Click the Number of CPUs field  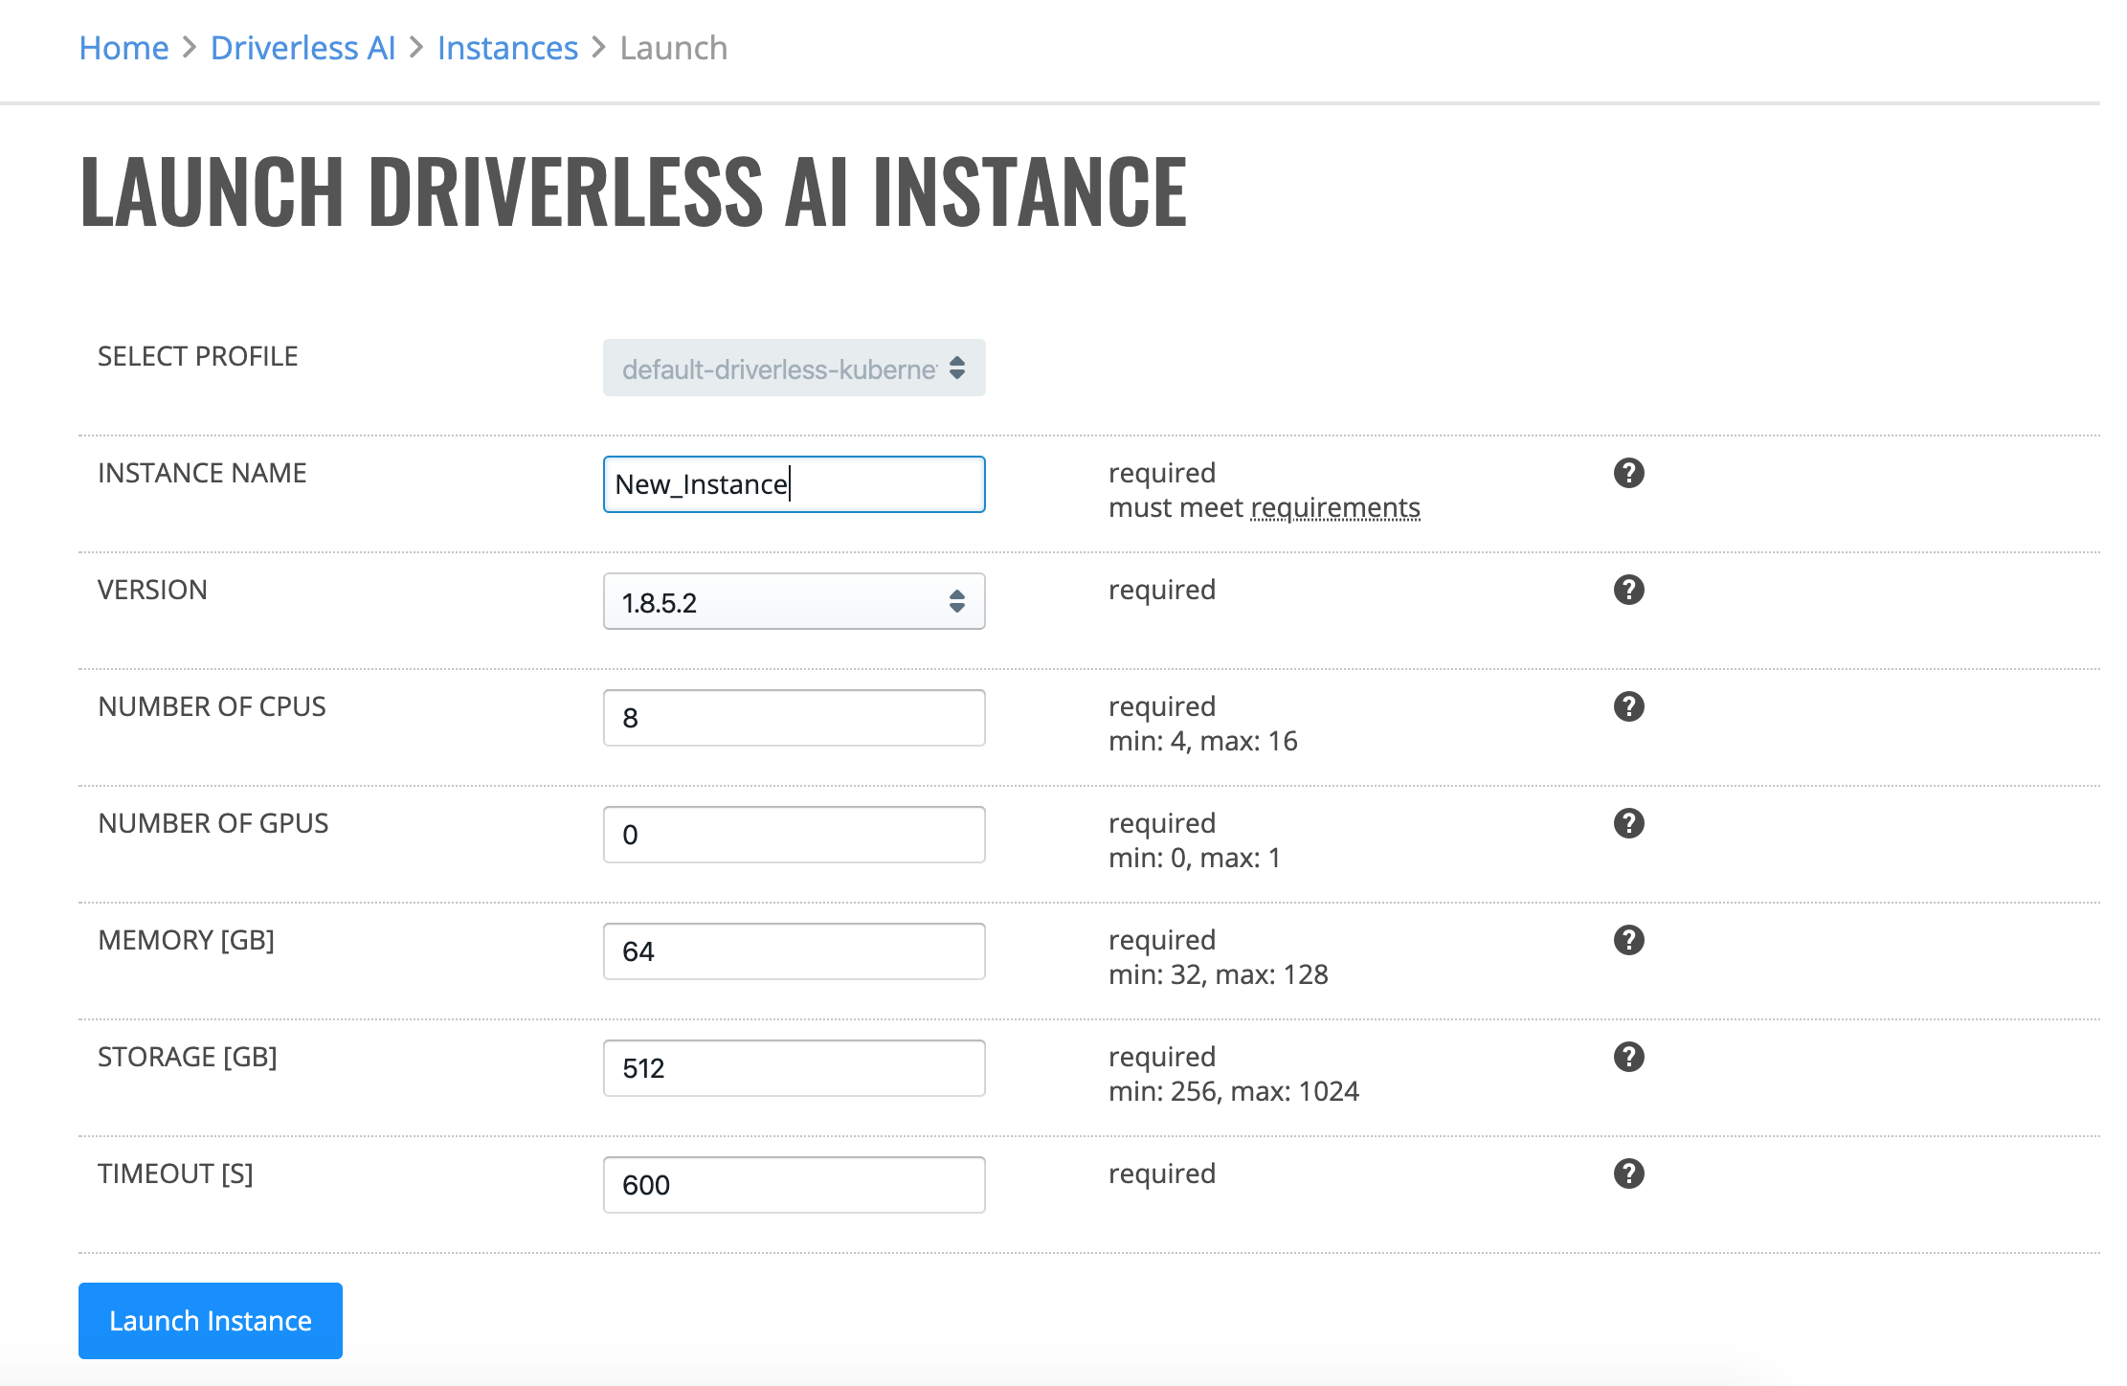[x=794, y=718]
